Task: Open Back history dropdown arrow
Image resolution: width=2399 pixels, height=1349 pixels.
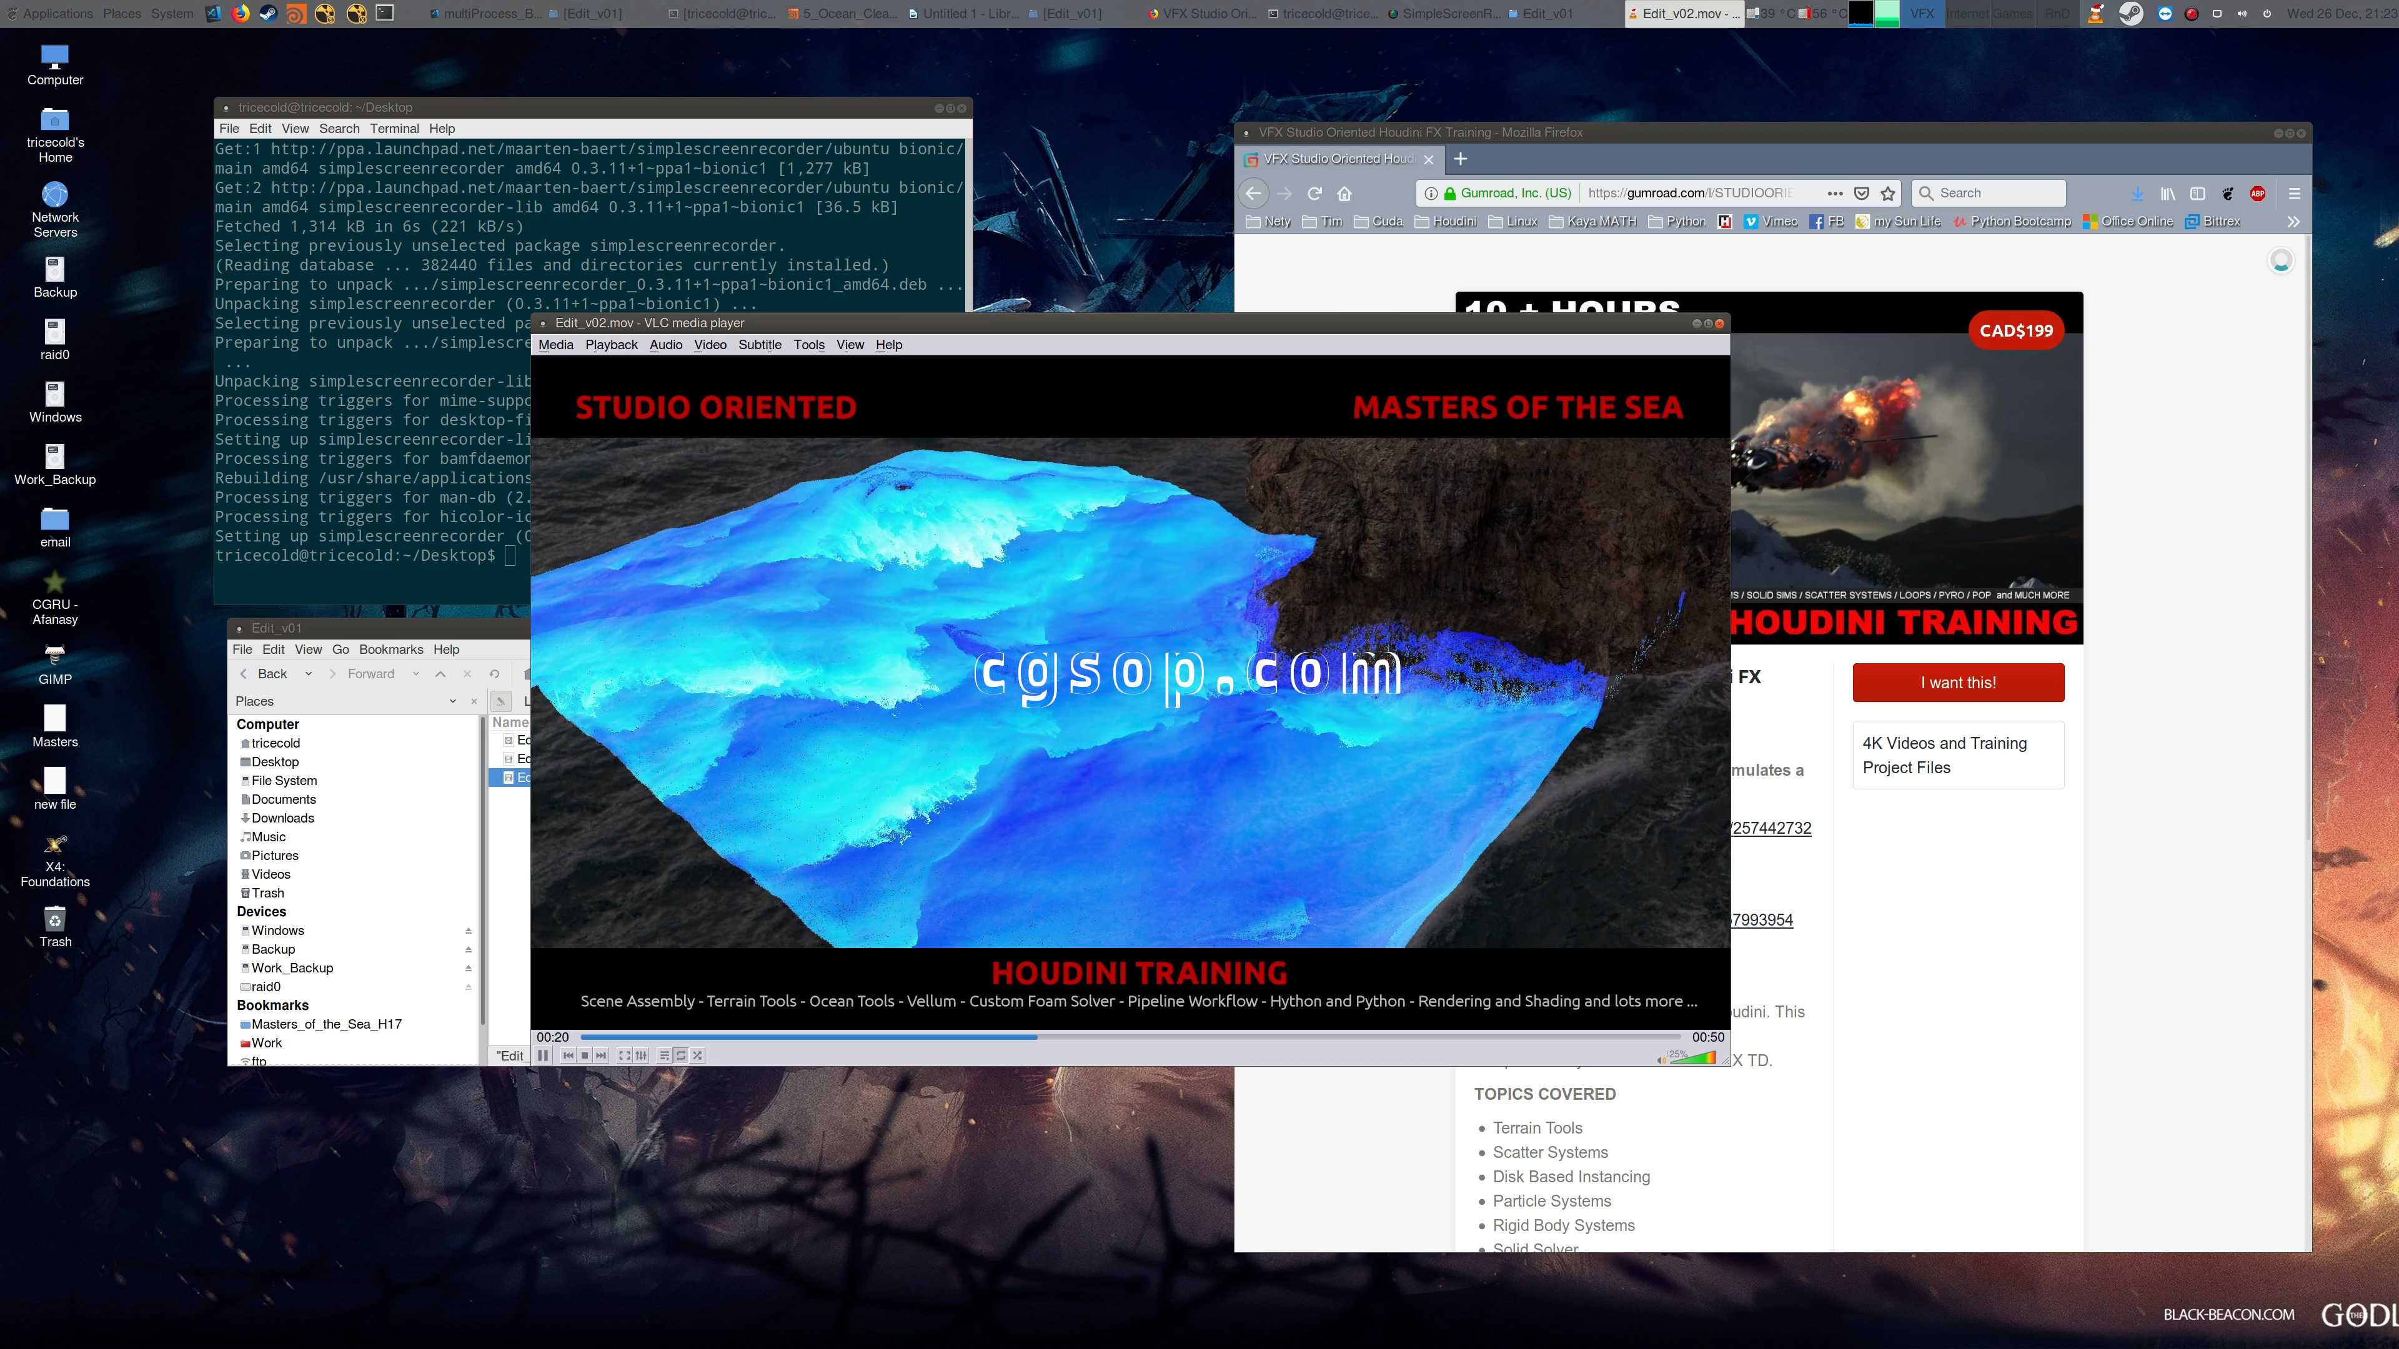Action: 308,673
